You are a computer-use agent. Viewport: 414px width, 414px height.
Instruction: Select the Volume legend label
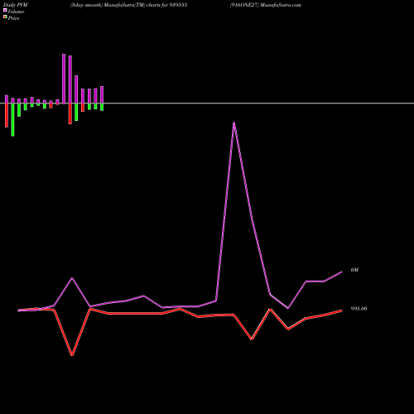(16, 12)
